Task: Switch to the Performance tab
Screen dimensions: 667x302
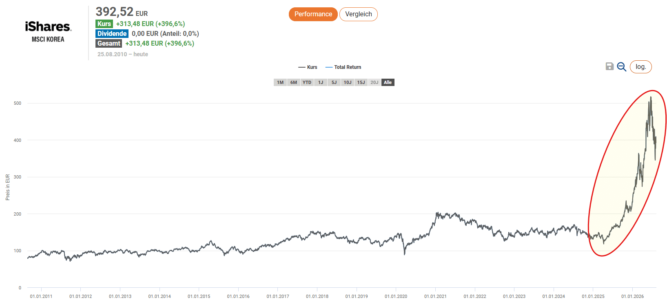Action: tap(313, 14)
